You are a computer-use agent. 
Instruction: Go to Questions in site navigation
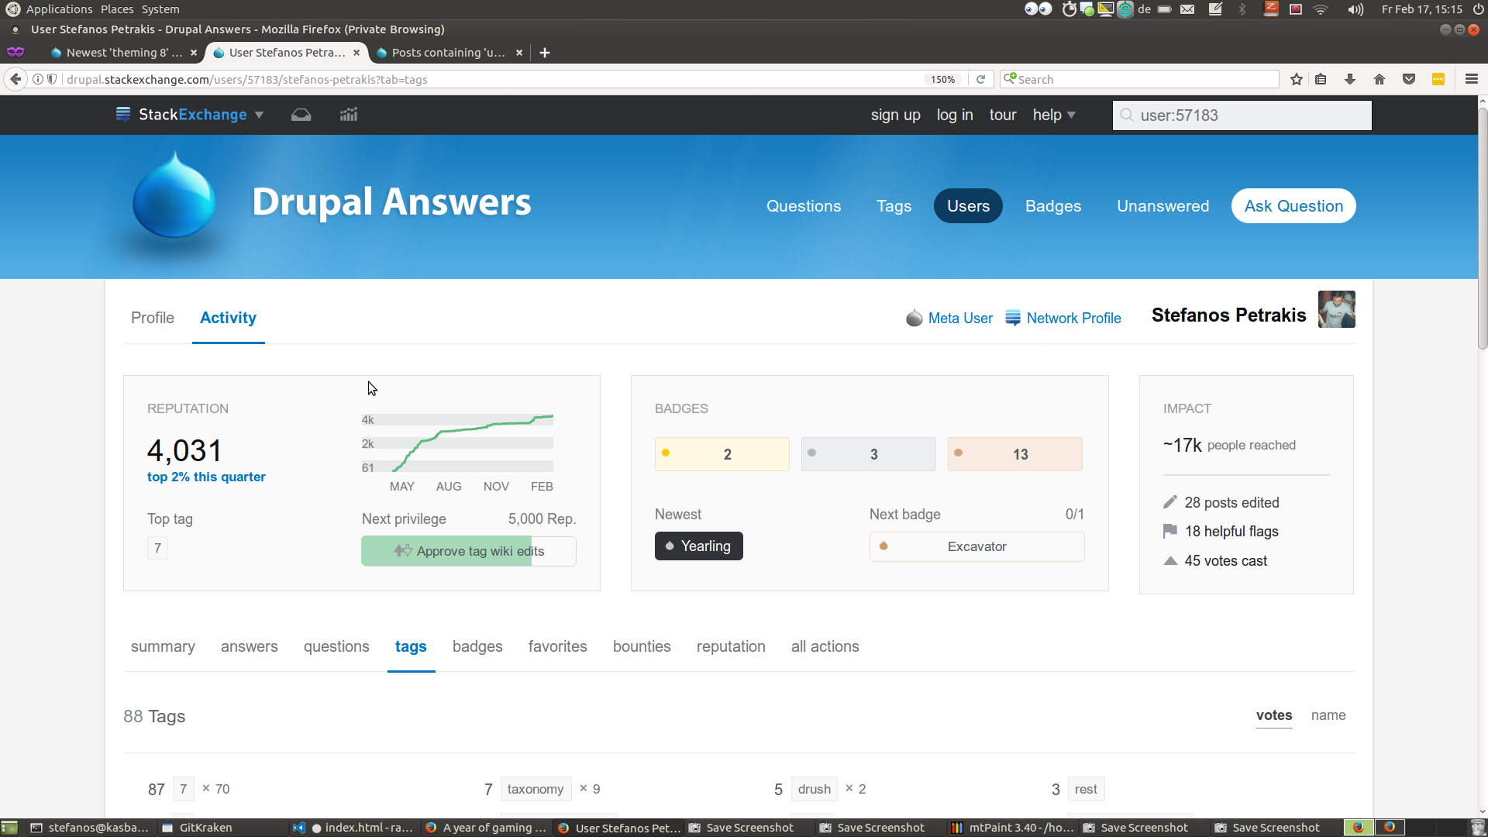[x=804, y=206]
